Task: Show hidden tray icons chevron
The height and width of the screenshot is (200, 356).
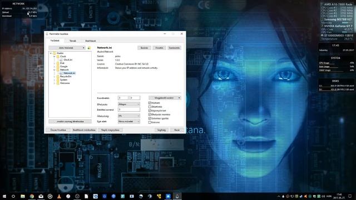Action: coord(279,196)
